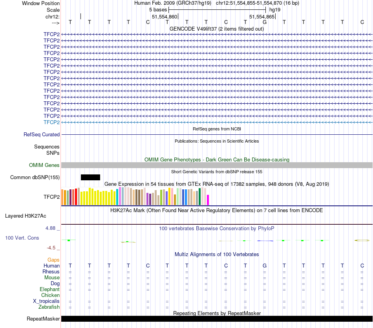This screenshot has height=328, width=373.
Task: Click the dark green bar in GTEx chart
Action: tap(200, 197)
